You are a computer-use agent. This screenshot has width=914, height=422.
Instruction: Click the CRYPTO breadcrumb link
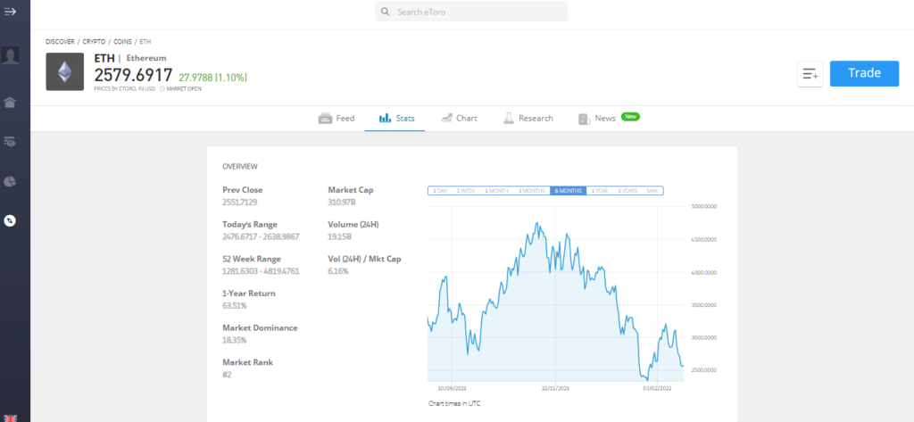click(94, 42)
